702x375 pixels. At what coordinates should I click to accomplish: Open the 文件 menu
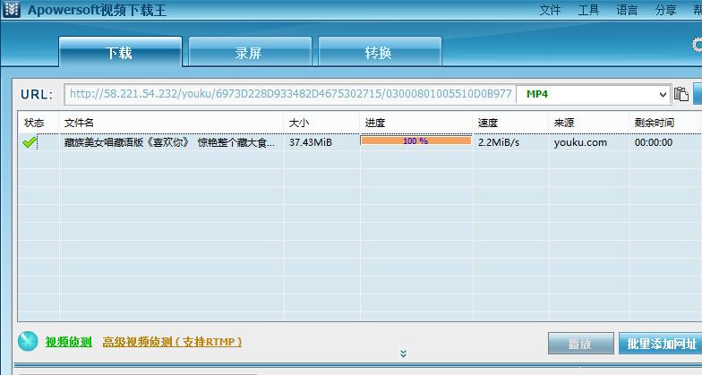click(x=550, y=10)
